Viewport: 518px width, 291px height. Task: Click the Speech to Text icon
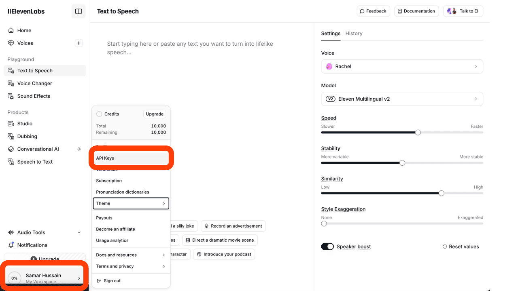[11, 162]
